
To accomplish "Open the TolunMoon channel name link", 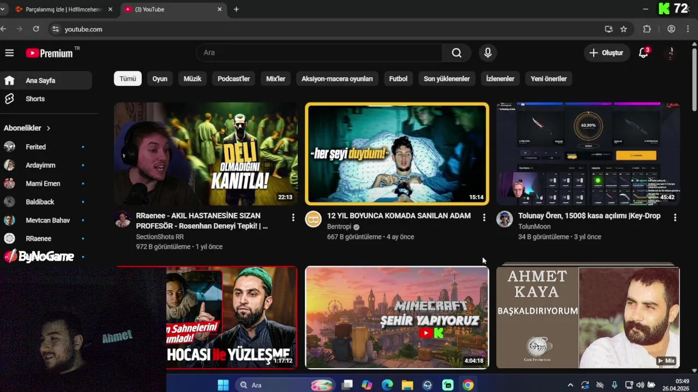I will [534, 227].
